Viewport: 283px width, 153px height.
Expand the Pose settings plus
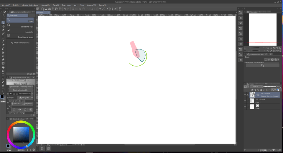coord(8,108)
